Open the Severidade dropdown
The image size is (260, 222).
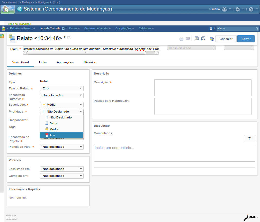pos(62,105)
